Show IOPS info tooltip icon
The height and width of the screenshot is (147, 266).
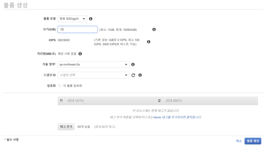pos(149,42)
